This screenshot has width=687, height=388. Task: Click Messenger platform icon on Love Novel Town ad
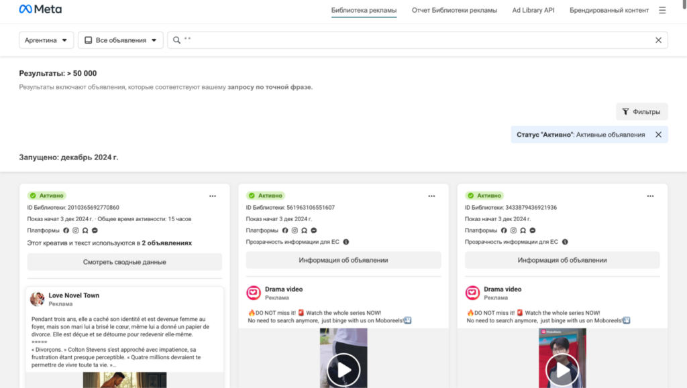pyautogui.click(x=95, y=231)
